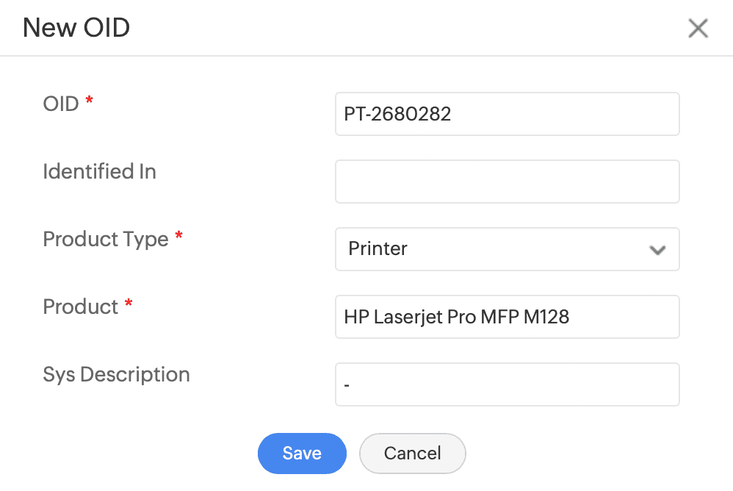
Task: Close the New OID dialog
Action: (698, 29)
